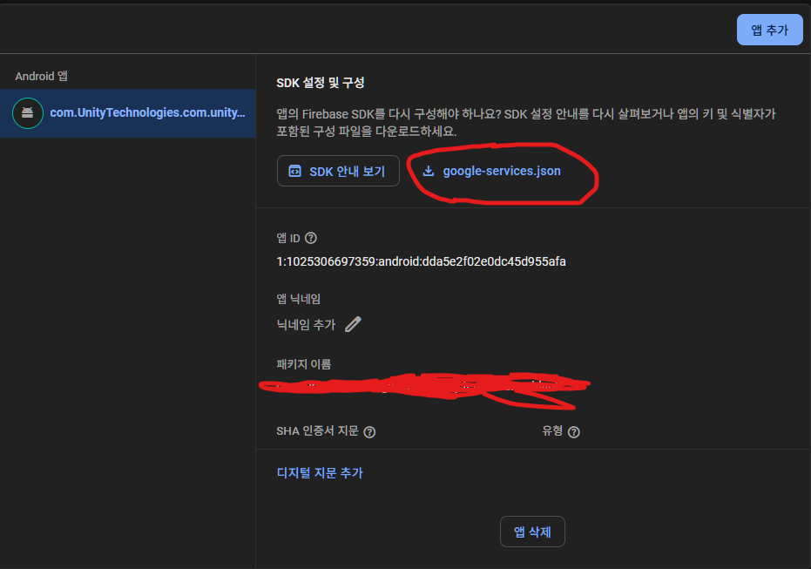Open help icon next to 유형
Screen dimensions: 811x569
pos(574,432)
